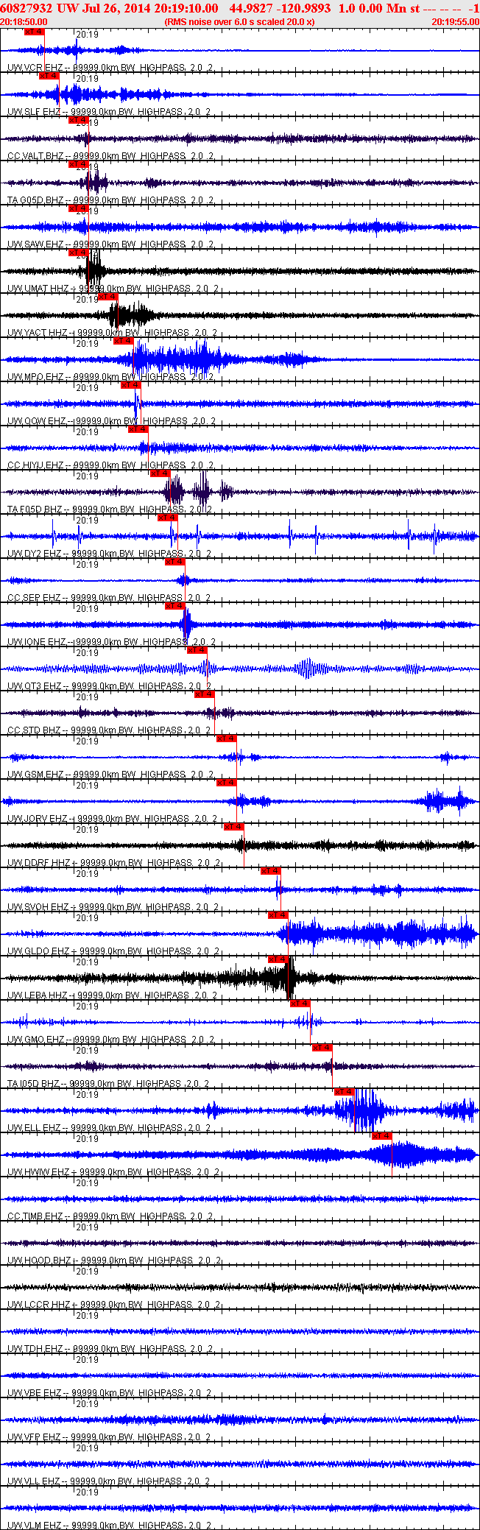Click red pick flag on UW.GMO trace
This screenshot has height=1530, width=480.
pos(300,1004)
